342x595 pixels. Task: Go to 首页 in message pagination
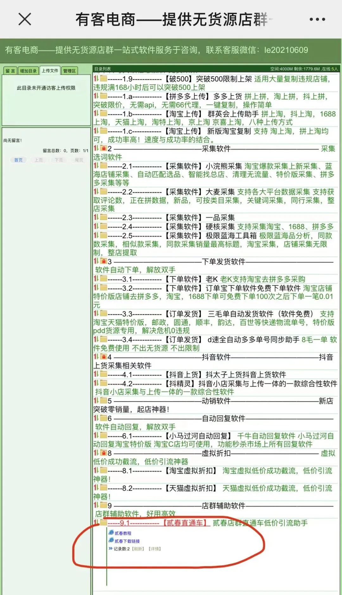click(18, 160)
